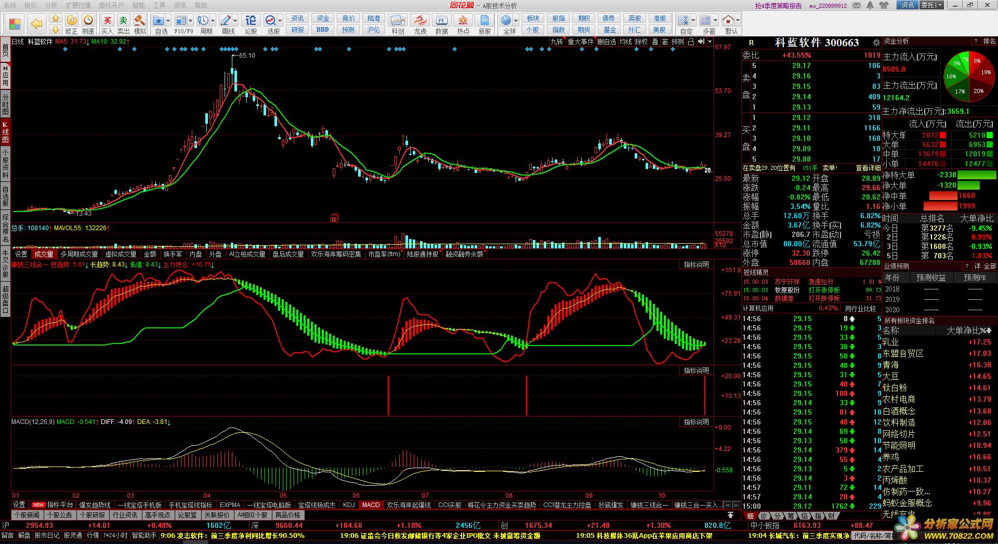Toggle 重大事件 markers on the chart
This screenshot has height=544, width=998.
pos(581,42)
